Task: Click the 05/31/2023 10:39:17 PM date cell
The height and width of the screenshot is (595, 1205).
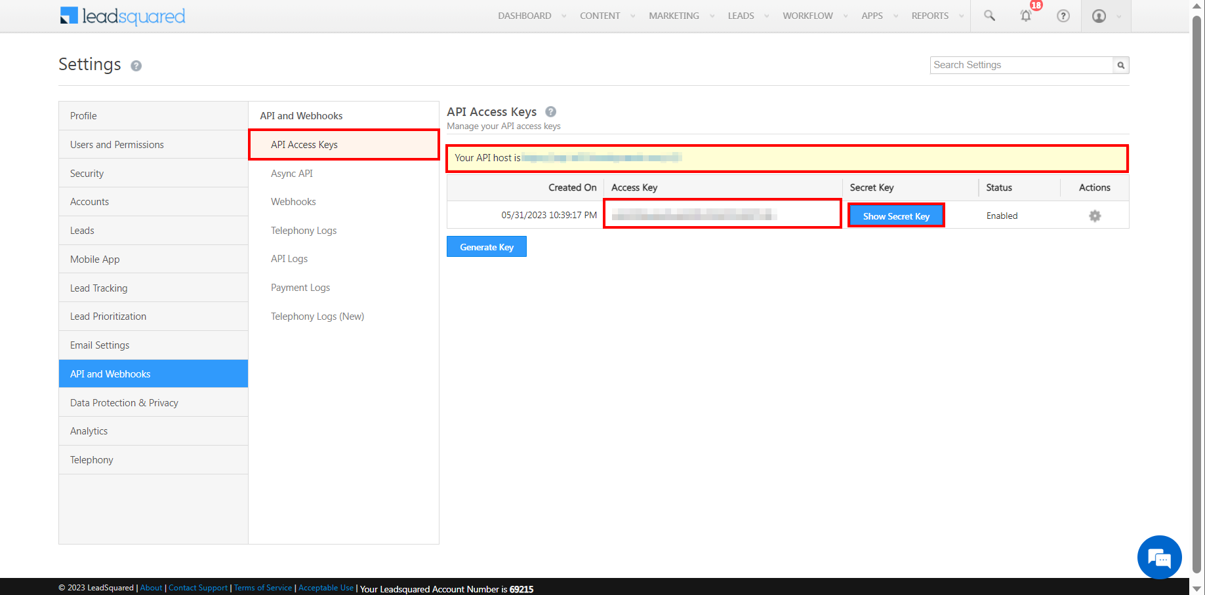Action: [x=549, y=215]
